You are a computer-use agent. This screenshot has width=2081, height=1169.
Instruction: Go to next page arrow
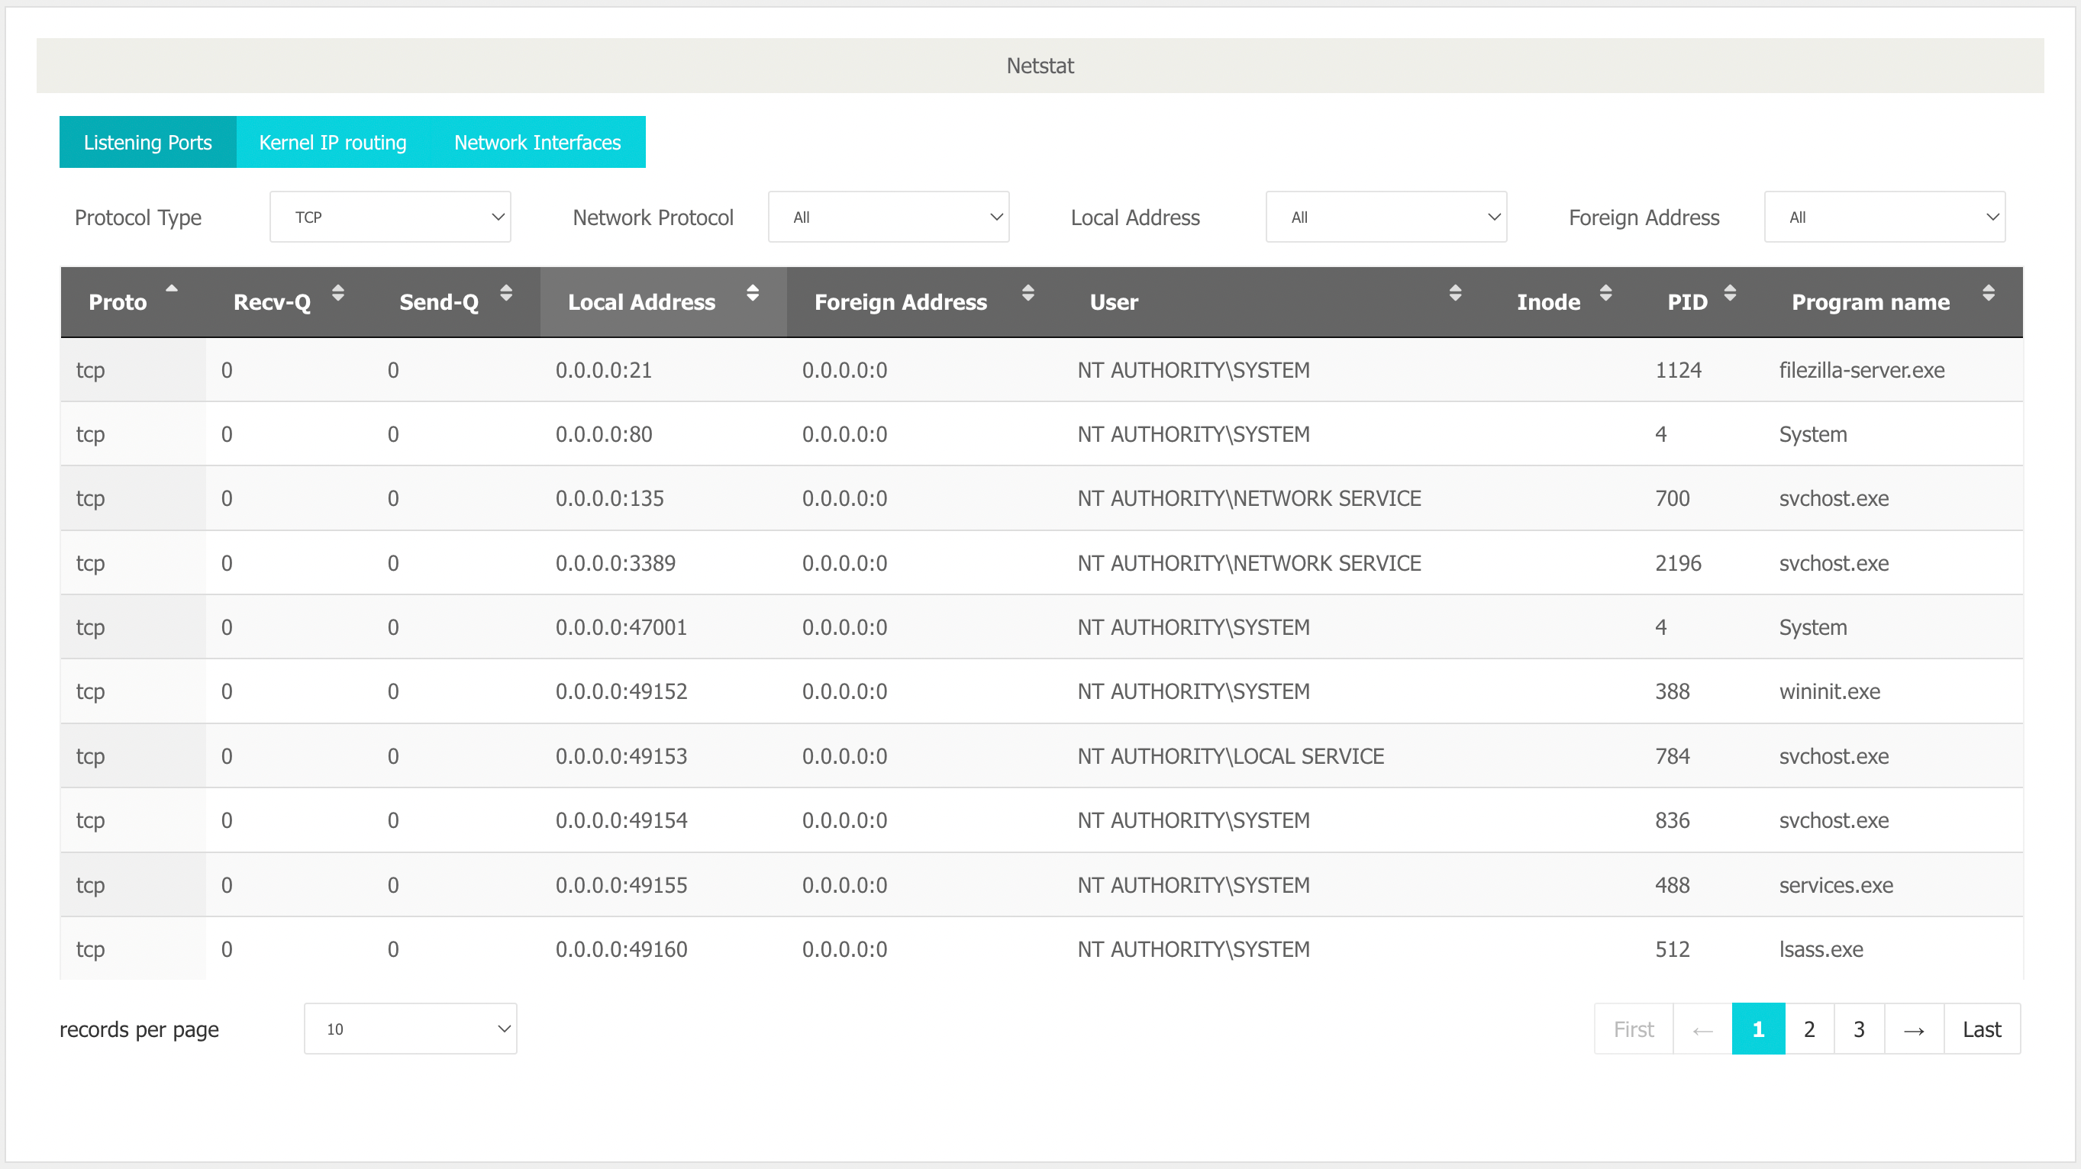1914,1029
